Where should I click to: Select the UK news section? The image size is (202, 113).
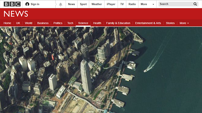click(x=18, y=23)
